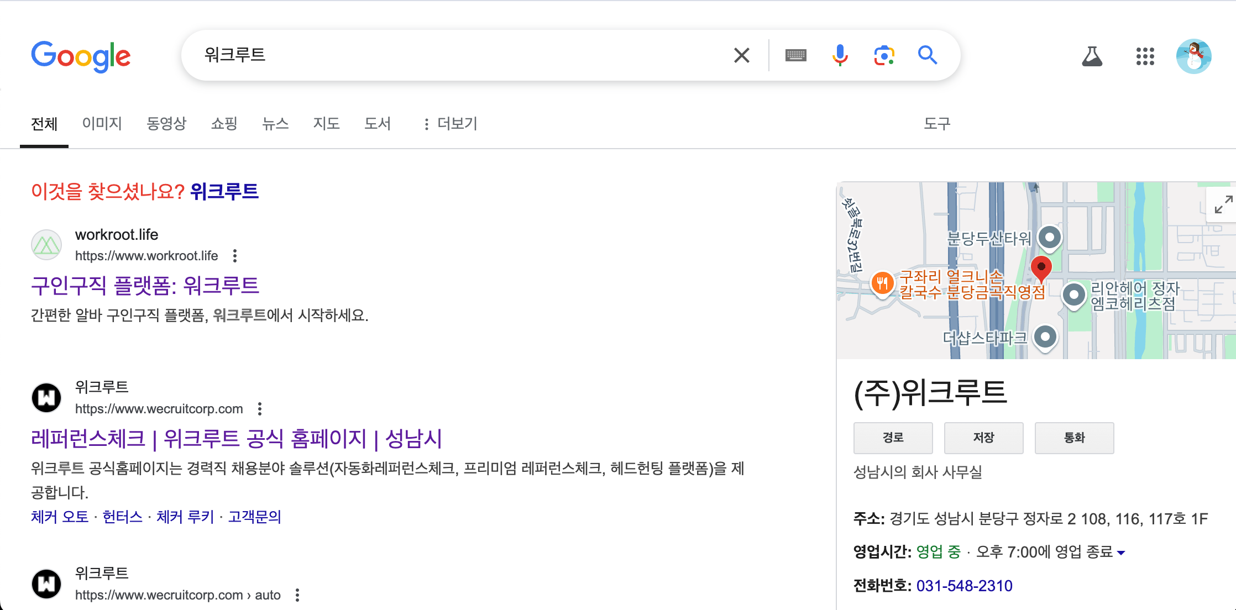Click the first wecruitcorp.com result favicon
Image resolution: width=1236 pixels, height=610 pixels.
[x=46, y=398]
